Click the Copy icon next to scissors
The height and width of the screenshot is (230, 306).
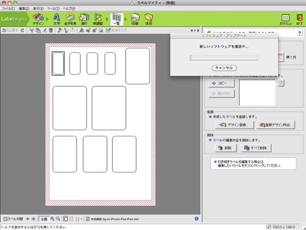[38, 31]
